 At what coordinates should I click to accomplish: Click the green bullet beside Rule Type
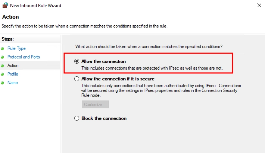[3, 49]
